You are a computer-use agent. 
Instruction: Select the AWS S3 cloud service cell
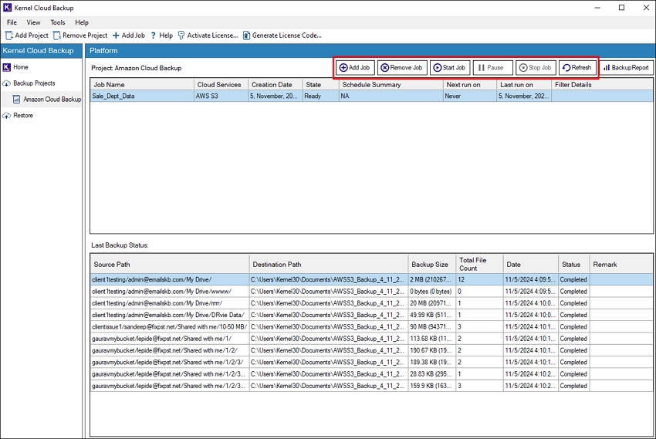coord(221,96)
